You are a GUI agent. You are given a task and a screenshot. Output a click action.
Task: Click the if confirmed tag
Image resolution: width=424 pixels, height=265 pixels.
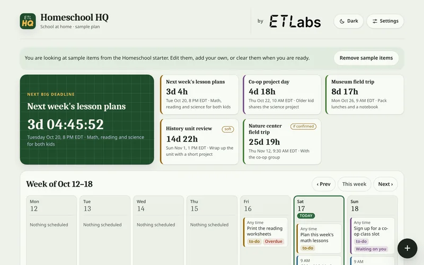303,126
